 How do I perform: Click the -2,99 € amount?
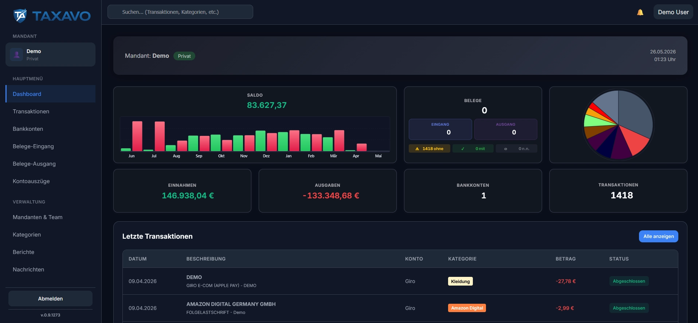tap(565, 308)
